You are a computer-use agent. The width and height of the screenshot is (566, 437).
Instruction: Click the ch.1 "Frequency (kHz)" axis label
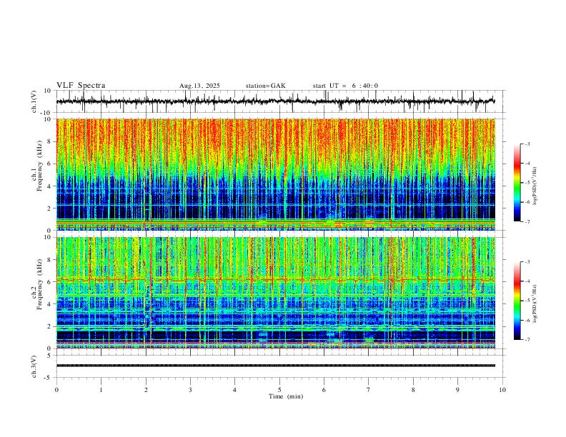[x=40, y=166]
